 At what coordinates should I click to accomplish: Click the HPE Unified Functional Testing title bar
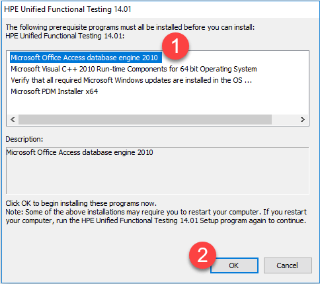coord(160,9)
